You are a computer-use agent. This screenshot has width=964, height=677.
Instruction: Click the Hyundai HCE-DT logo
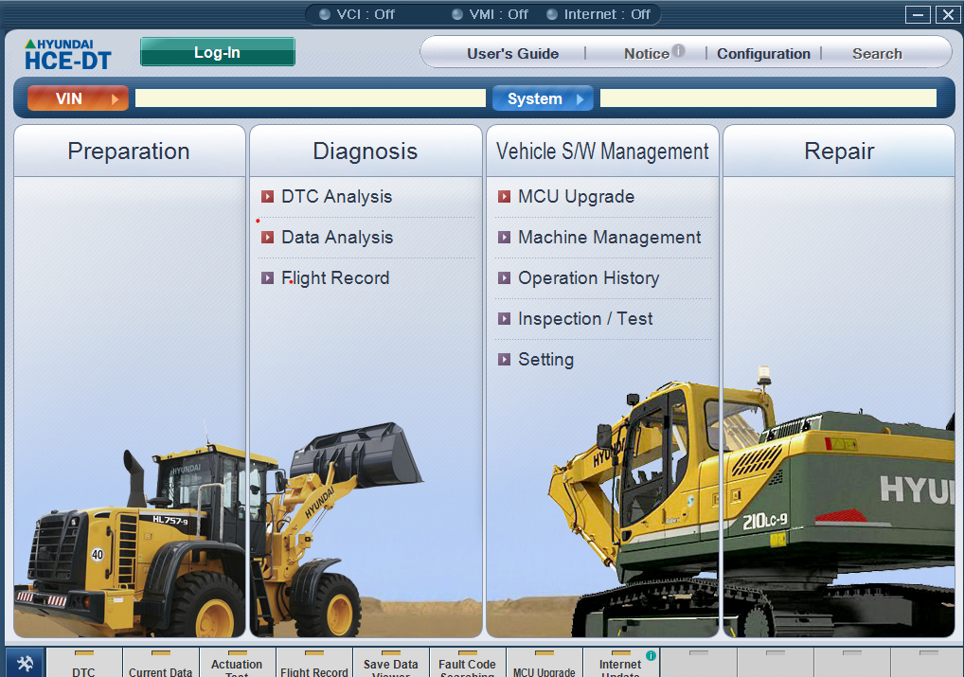[67, 54]
